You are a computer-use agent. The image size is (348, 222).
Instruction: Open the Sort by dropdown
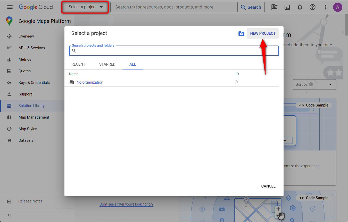click(314, 84)
